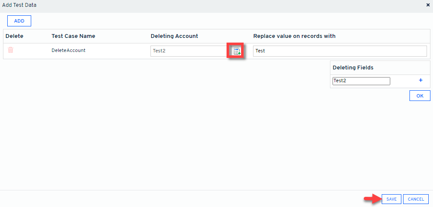This screenshot has height=207, width=433.
Task: Click the OK button
Action: 420,96
